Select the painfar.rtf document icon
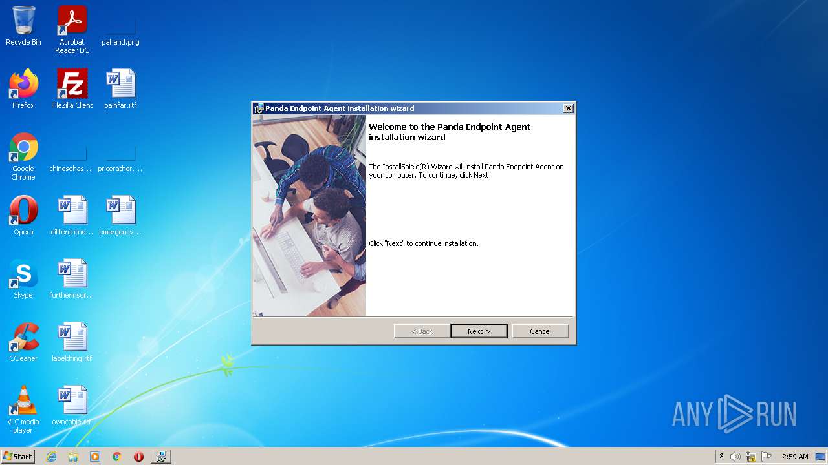 pos(120,89)
